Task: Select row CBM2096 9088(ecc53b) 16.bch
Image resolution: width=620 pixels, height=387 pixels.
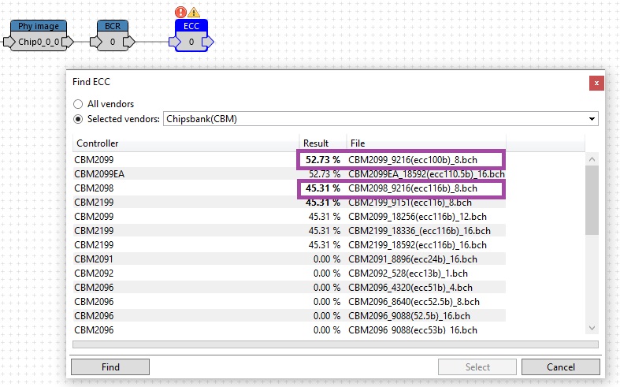Action: pos(289,330)
